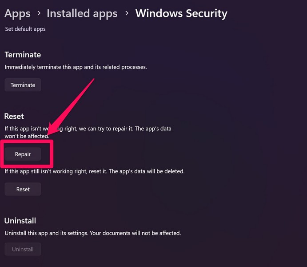Select the Terminate section heading
Image resolution: width=307 pixels, height=267 pixels.
point(23,55)
